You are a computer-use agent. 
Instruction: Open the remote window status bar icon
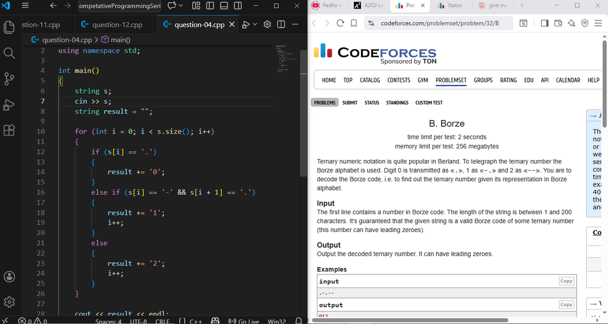click(6, 321)
